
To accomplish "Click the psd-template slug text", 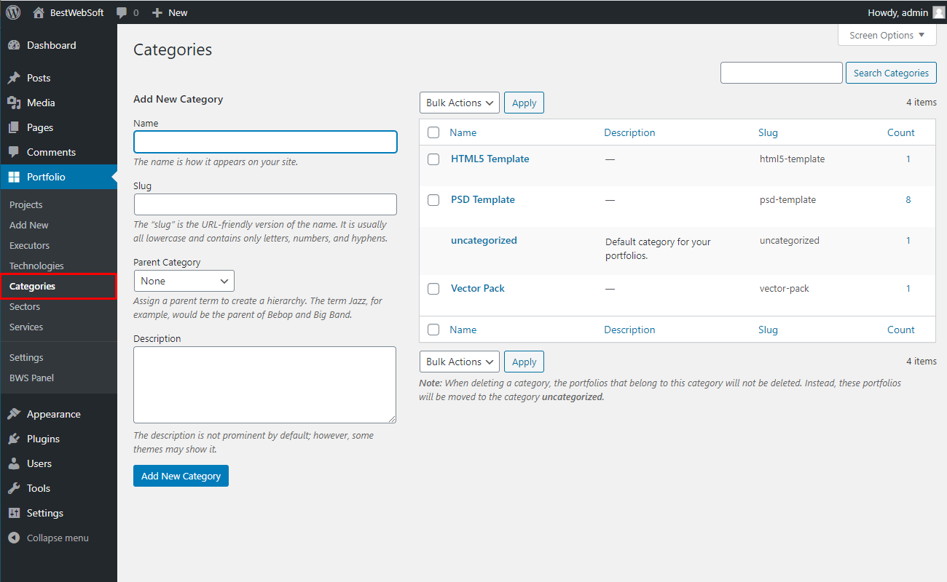I will point(788,199).
